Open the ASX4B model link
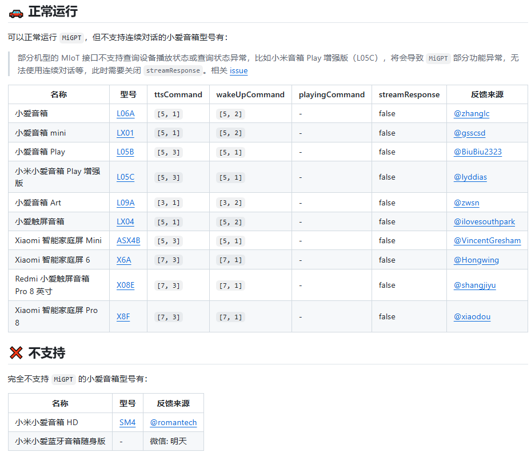 coord(129,240)
